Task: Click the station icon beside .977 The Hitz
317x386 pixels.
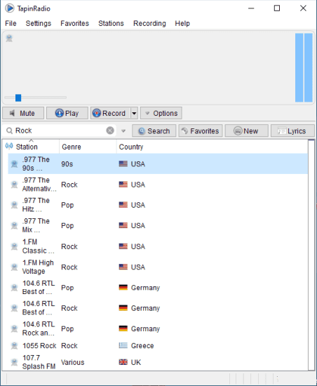Action: click(x=14, y=205)
